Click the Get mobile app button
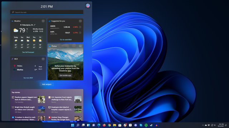The width and height of the screenshot is (229, 128). pyautogui.click(x=65, y=75)
